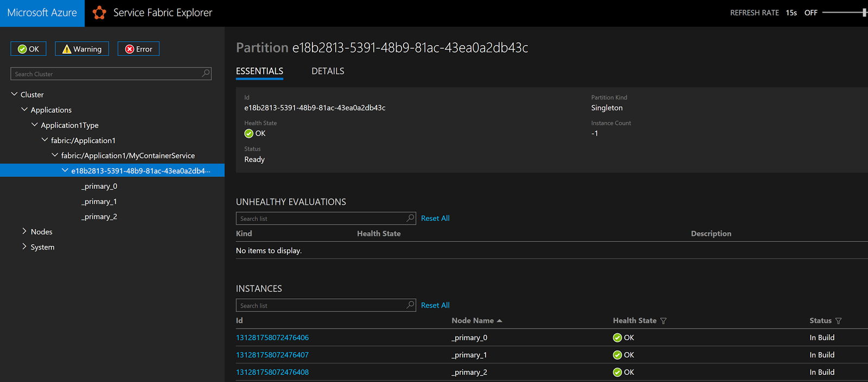
Task: Open the Health State column filter icon
Action: click(663, 321)
